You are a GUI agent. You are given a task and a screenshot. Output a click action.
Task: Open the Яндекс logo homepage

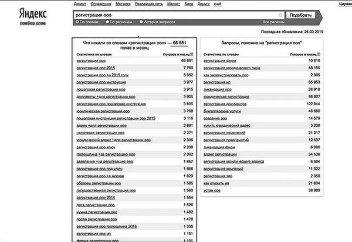[x=33, y=14]
